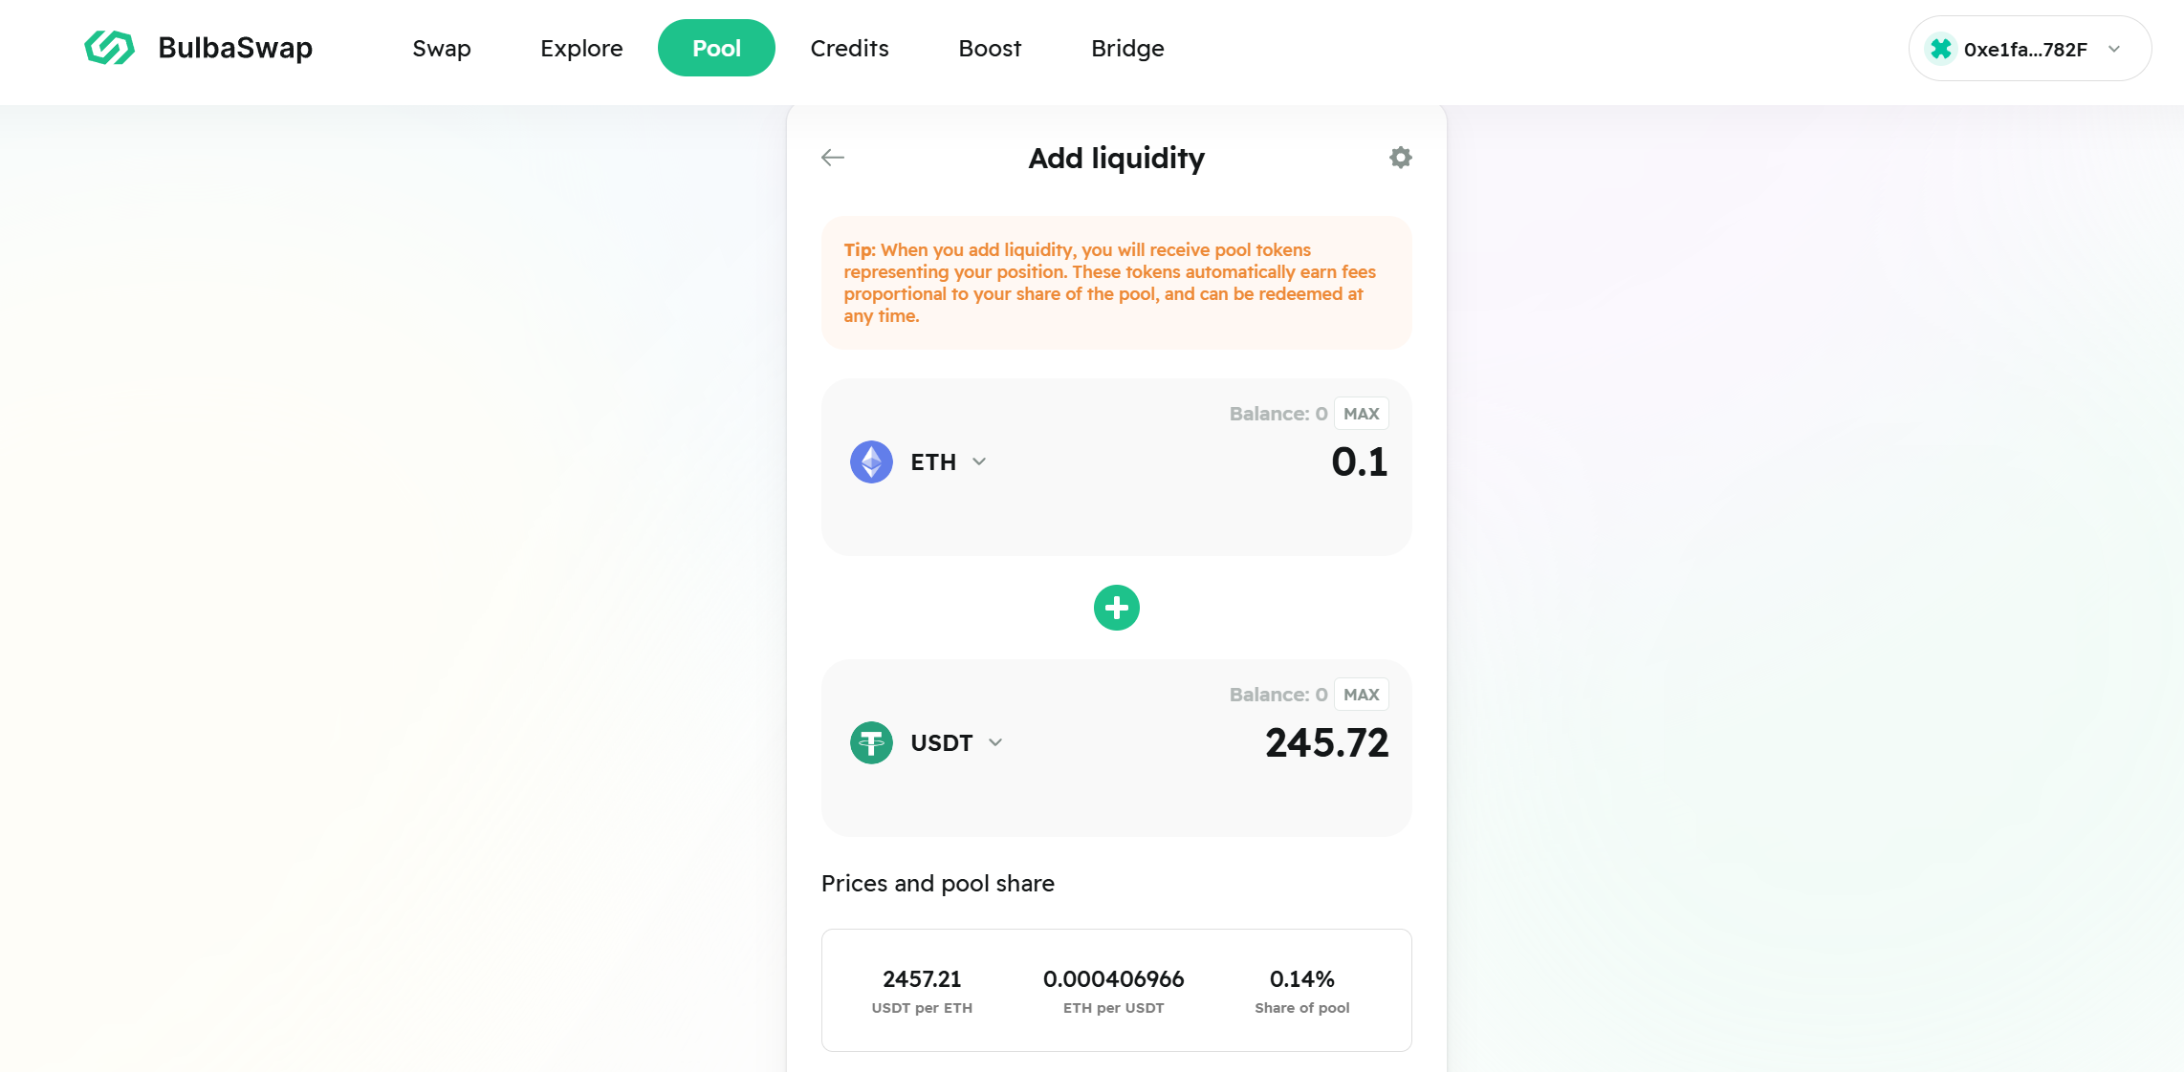Go back using the left arrow
Viewport: 2184px width, 1072px height.
(x=833, y=158)
